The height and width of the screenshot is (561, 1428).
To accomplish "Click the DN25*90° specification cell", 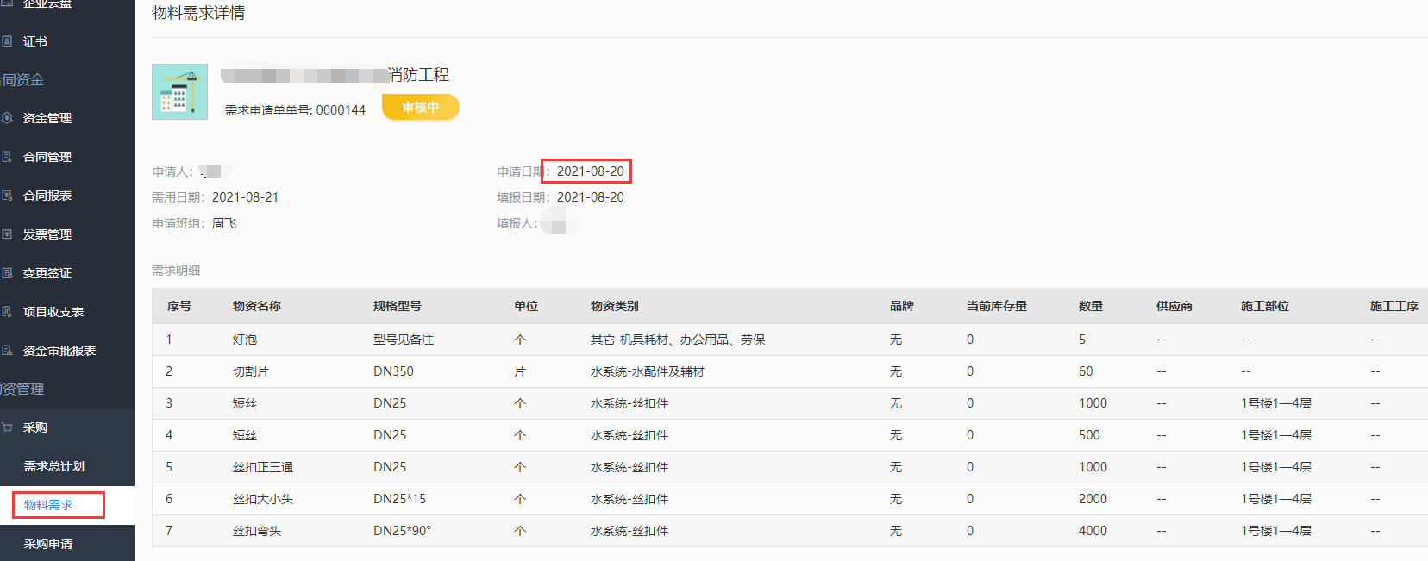I will click(402, 531).
